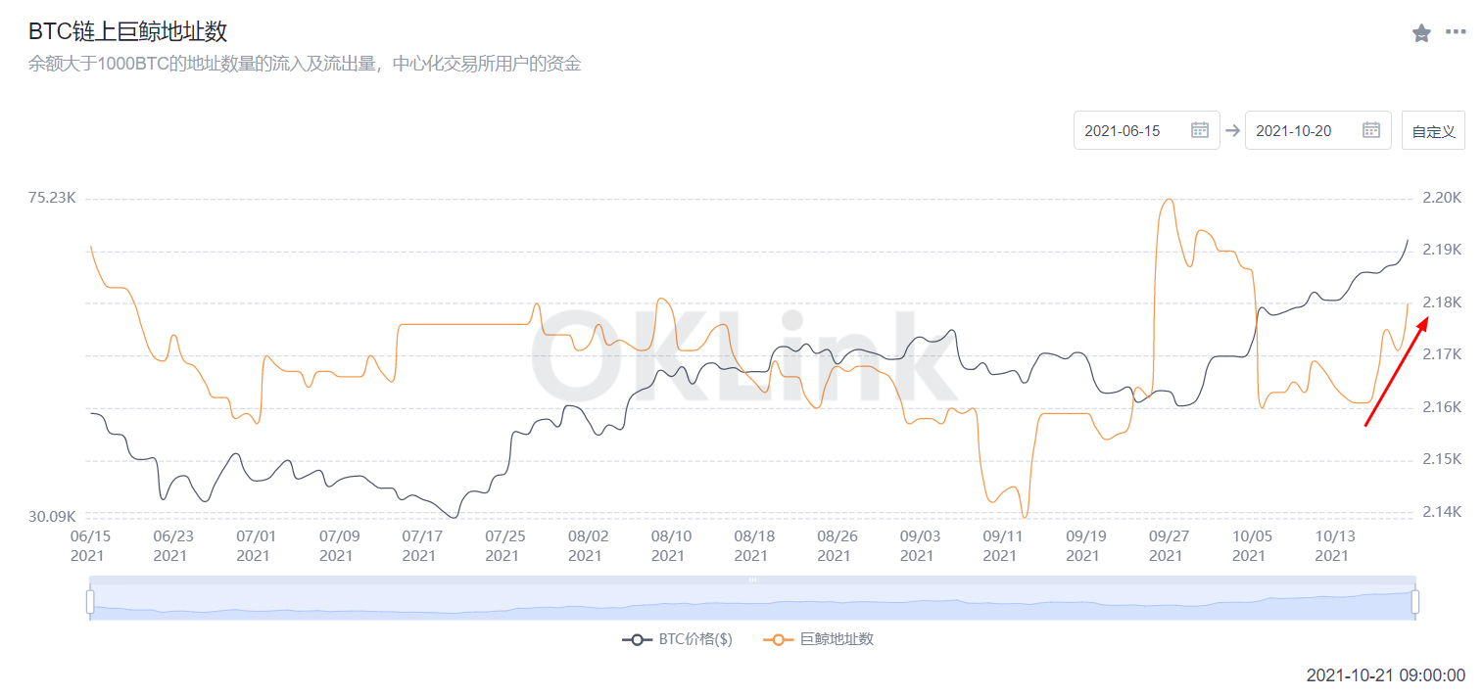This screenshot has width=1483, height=697.
Task: Click the top center grip of range slider
Action: click(752, 580)
